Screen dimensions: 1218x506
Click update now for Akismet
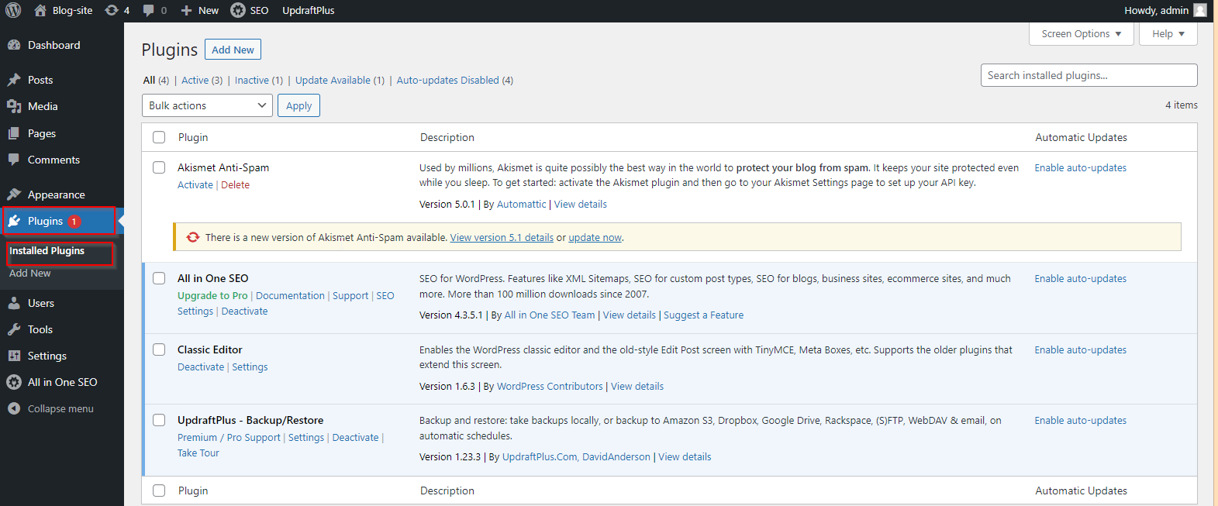click(x=595, y=238)
